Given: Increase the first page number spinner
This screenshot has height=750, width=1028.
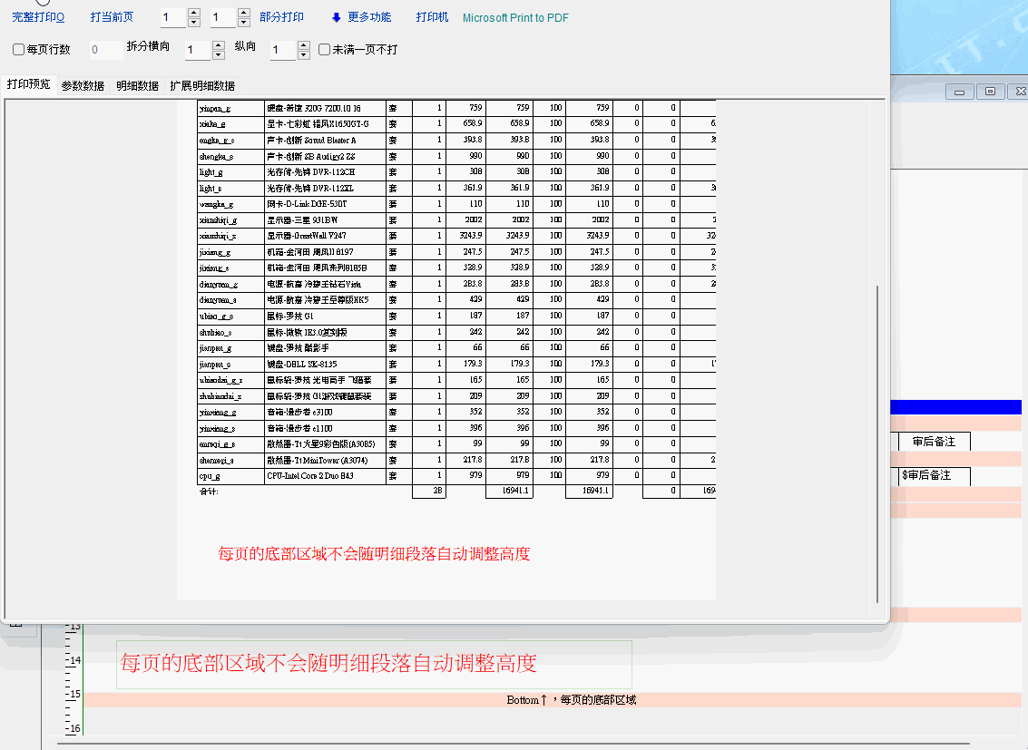Looking at the screenshot, I should (x=194, y=13).
